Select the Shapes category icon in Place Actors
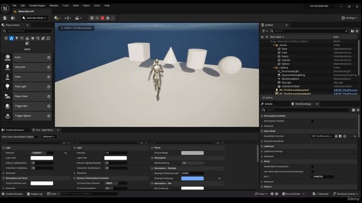362x203 pixels. [22, 38]
